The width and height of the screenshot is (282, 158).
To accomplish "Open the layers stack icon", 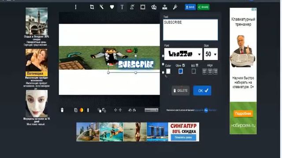I will coord(164,7).
